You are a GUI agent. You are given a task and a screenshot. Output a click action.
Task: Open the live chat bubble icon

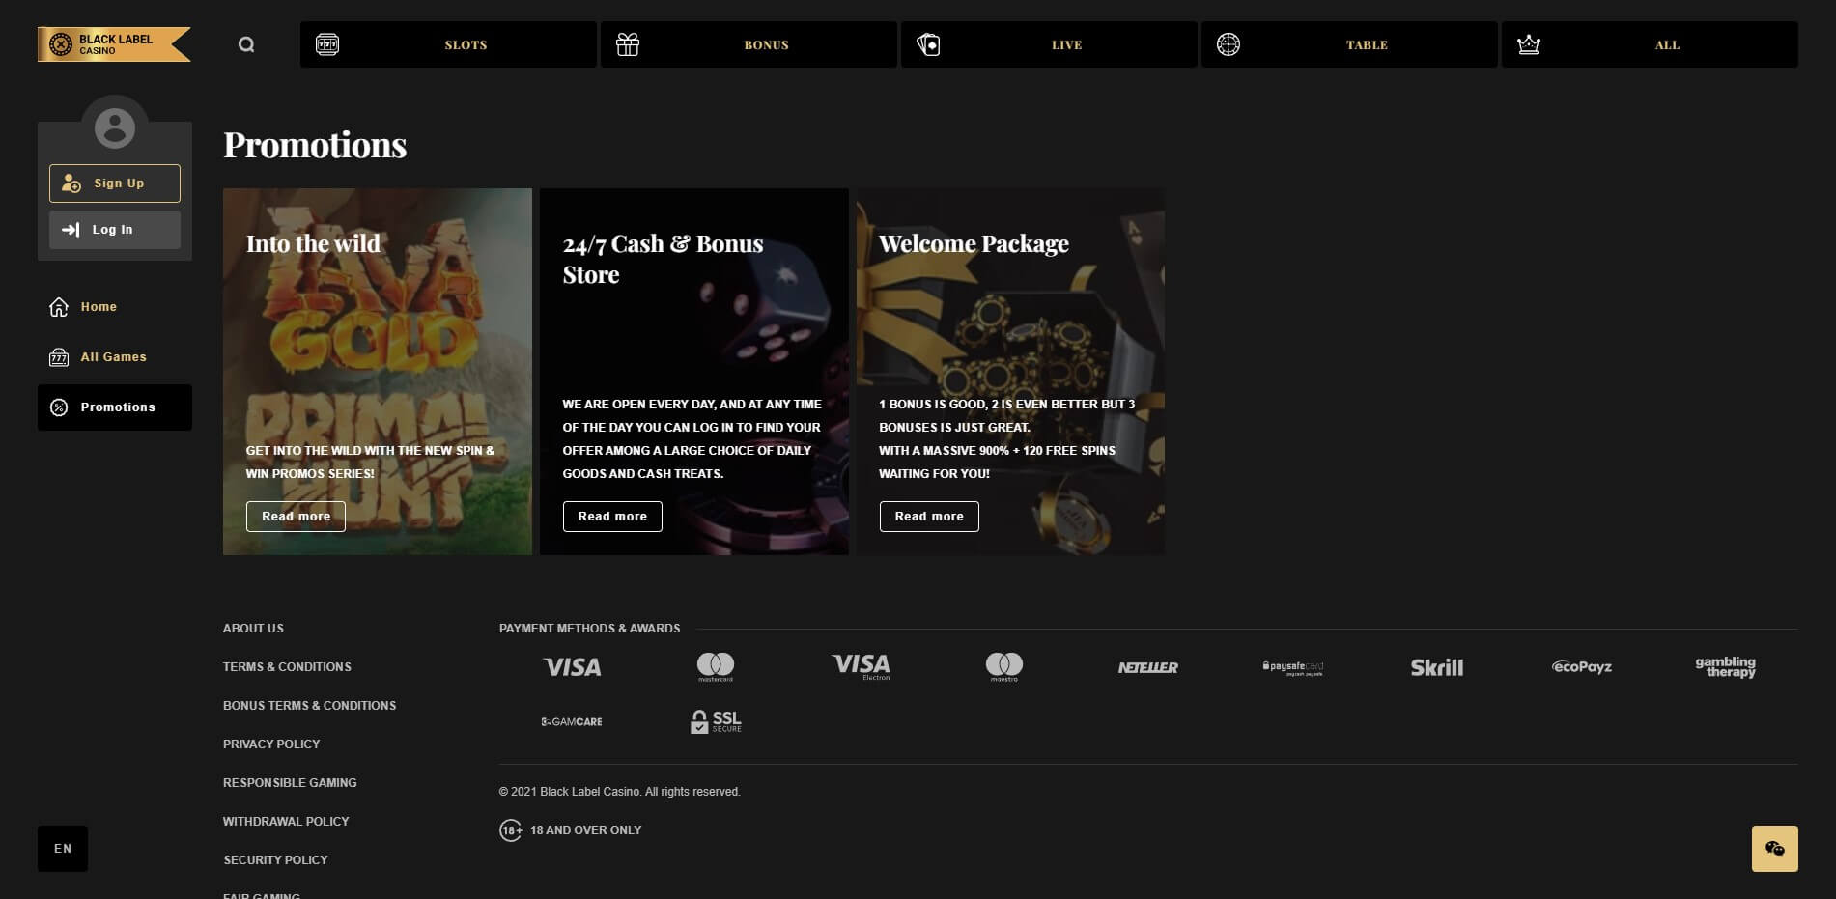(x=1774, y=848)
